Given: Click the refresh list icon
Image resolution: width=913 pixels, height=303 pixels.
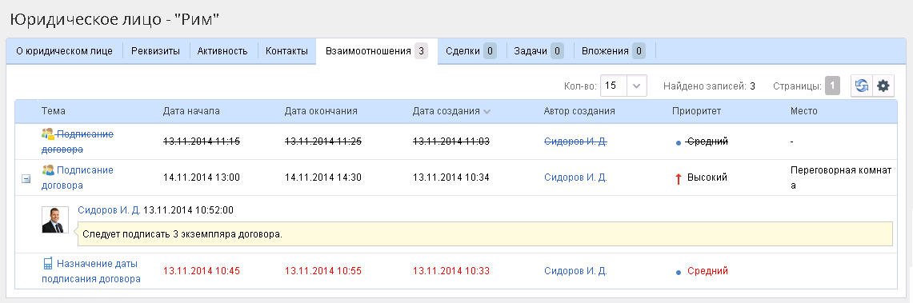Looking at the screenshot, I should [861, 86].
